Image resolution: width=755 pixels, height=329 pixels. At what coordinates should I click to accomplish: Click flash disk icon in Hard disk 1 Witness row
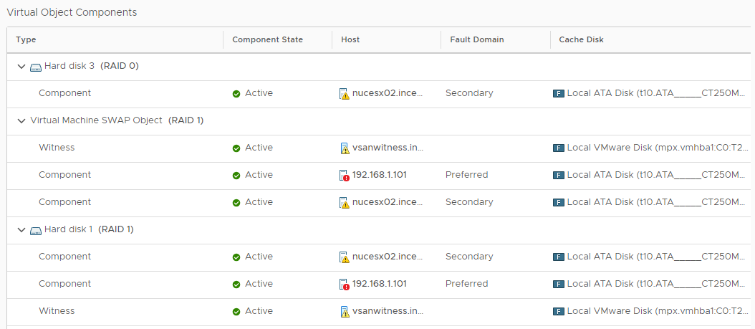(559, 311)
